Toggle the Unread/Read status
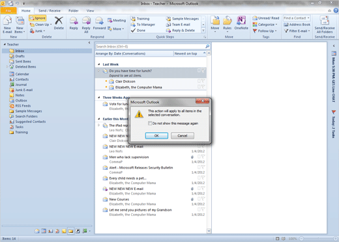 pyautogui.click(x=266, y=18)
